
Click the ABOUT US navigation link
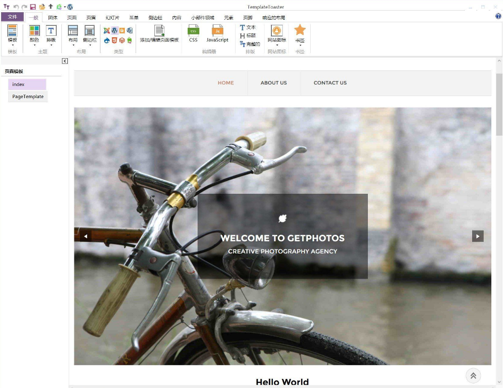(x=273, y=83)
